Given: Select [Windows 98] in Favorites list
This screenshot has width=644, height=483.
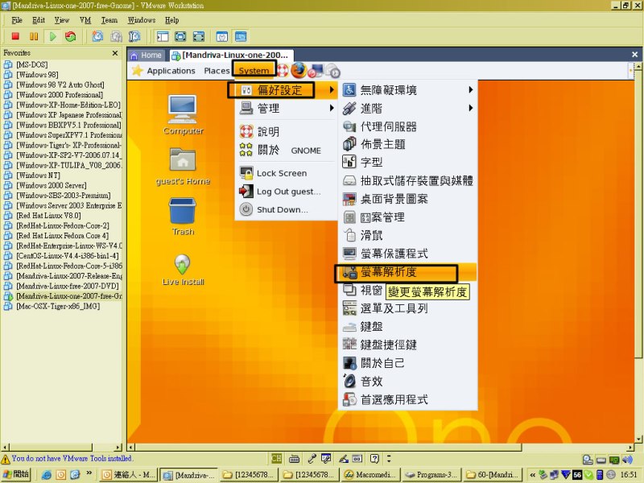Looking at the screenshot, I should click(37, 75).
